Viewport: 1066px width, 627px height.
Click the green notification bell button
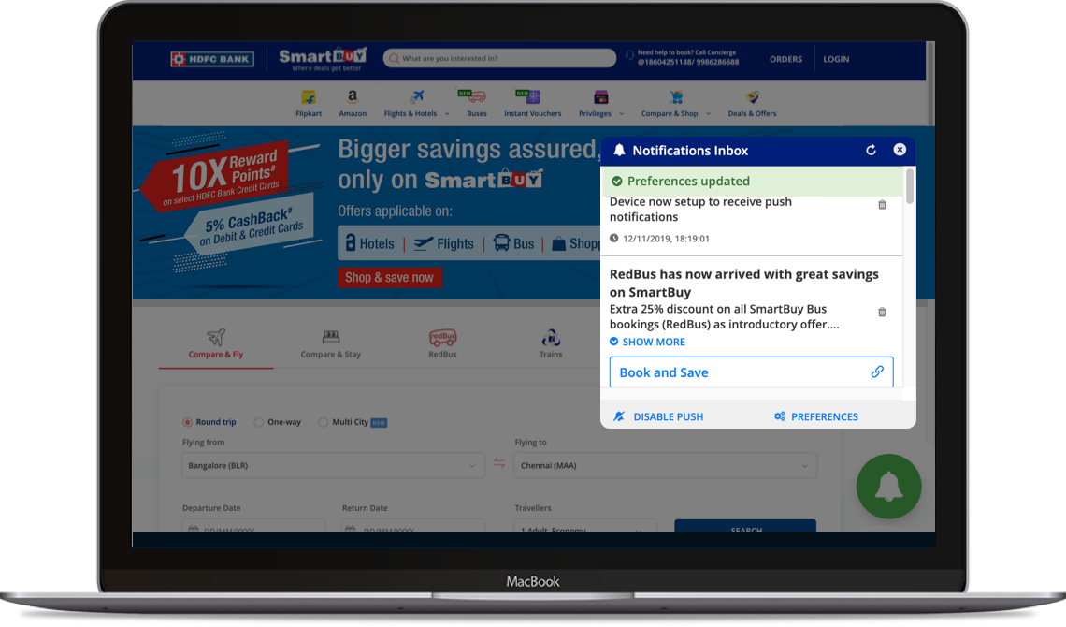pos(888,487)
